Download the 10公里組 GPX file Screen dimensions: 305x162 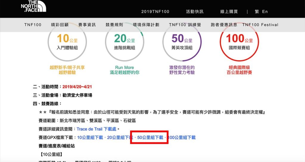click(x=90, y=138)
